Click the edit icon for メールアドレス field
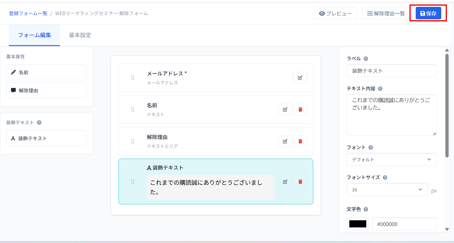The image size is (454, 243). pyautogui.click(x=300, y=78)
